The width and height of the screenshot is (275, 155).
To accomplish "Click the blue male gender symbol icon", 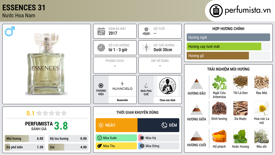I will coord(10,31).
